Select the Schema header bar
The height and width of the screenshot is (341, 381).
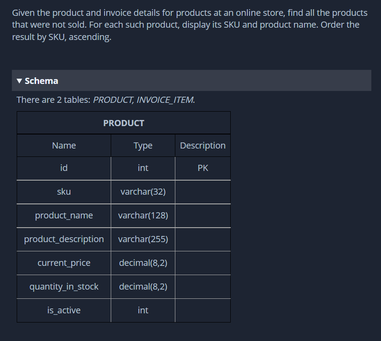(191, 81)
